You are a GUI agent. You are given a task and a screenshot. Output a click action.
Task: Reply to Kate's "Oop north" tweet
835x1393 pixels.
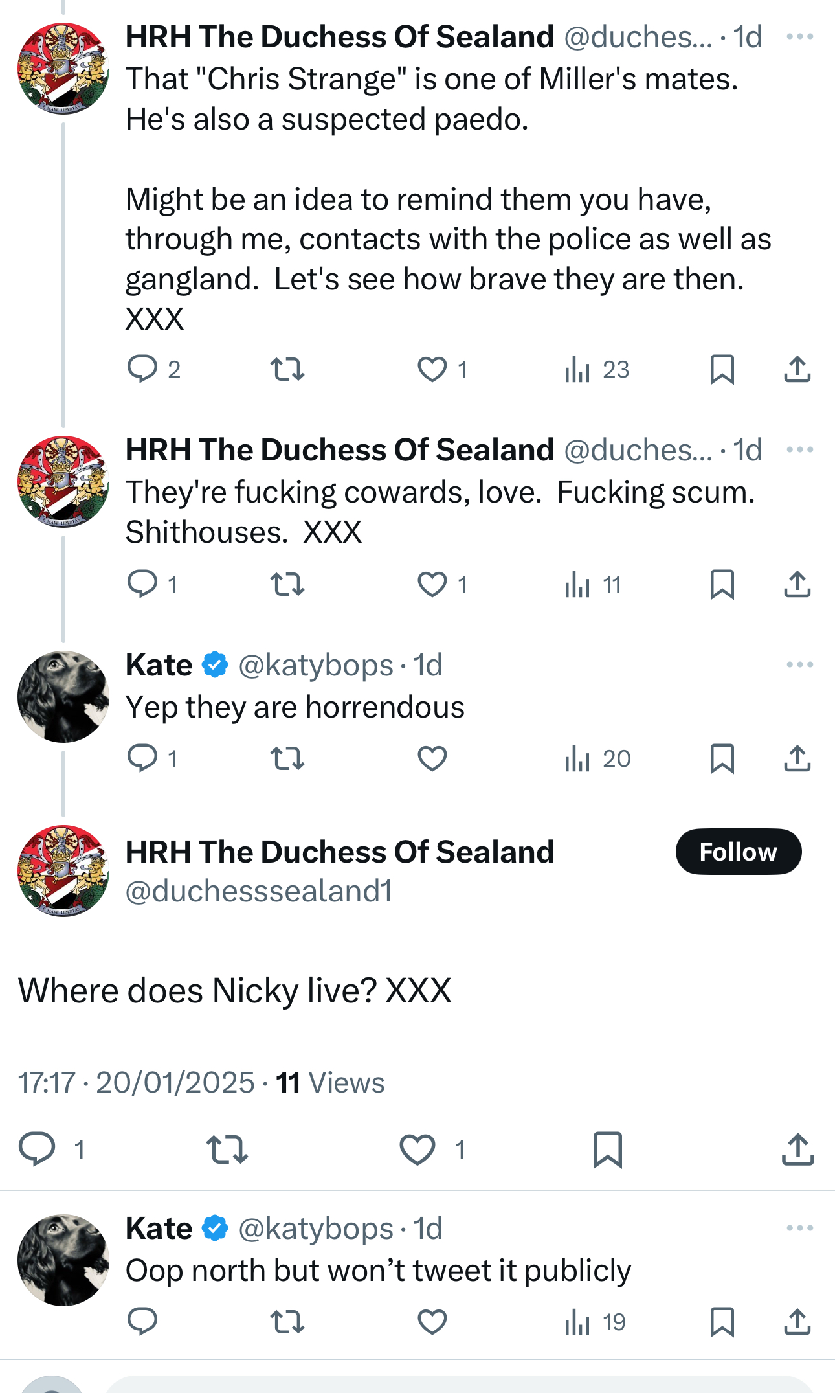coord(142,1322)
